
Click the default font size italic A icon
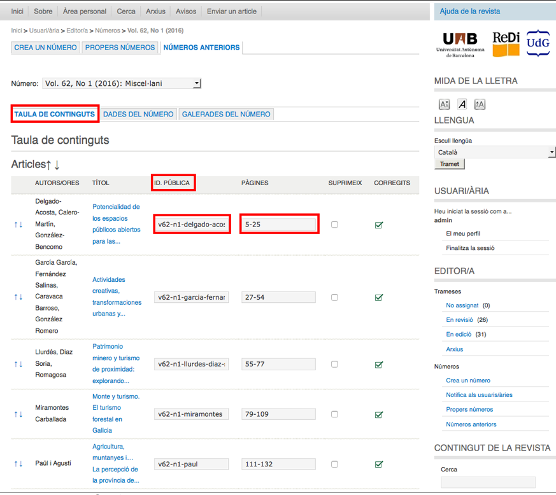click(x=462, y=104)
